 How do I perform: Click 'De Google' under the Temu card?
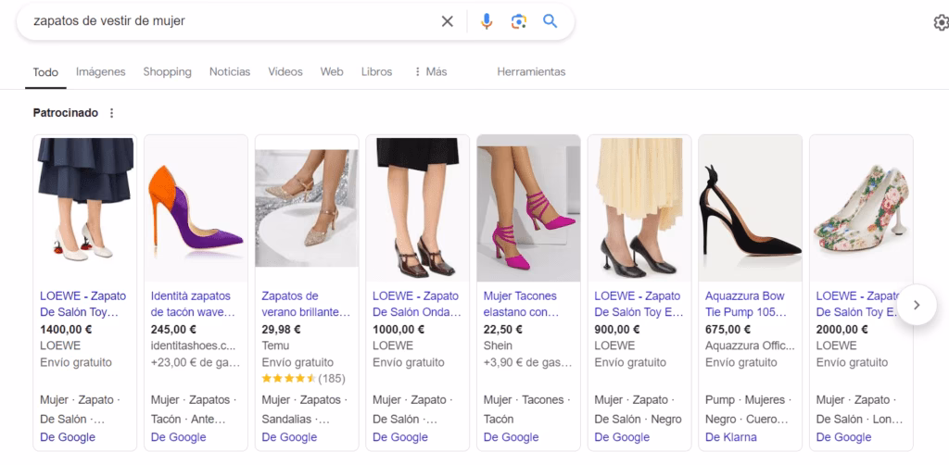coord(289,437)
